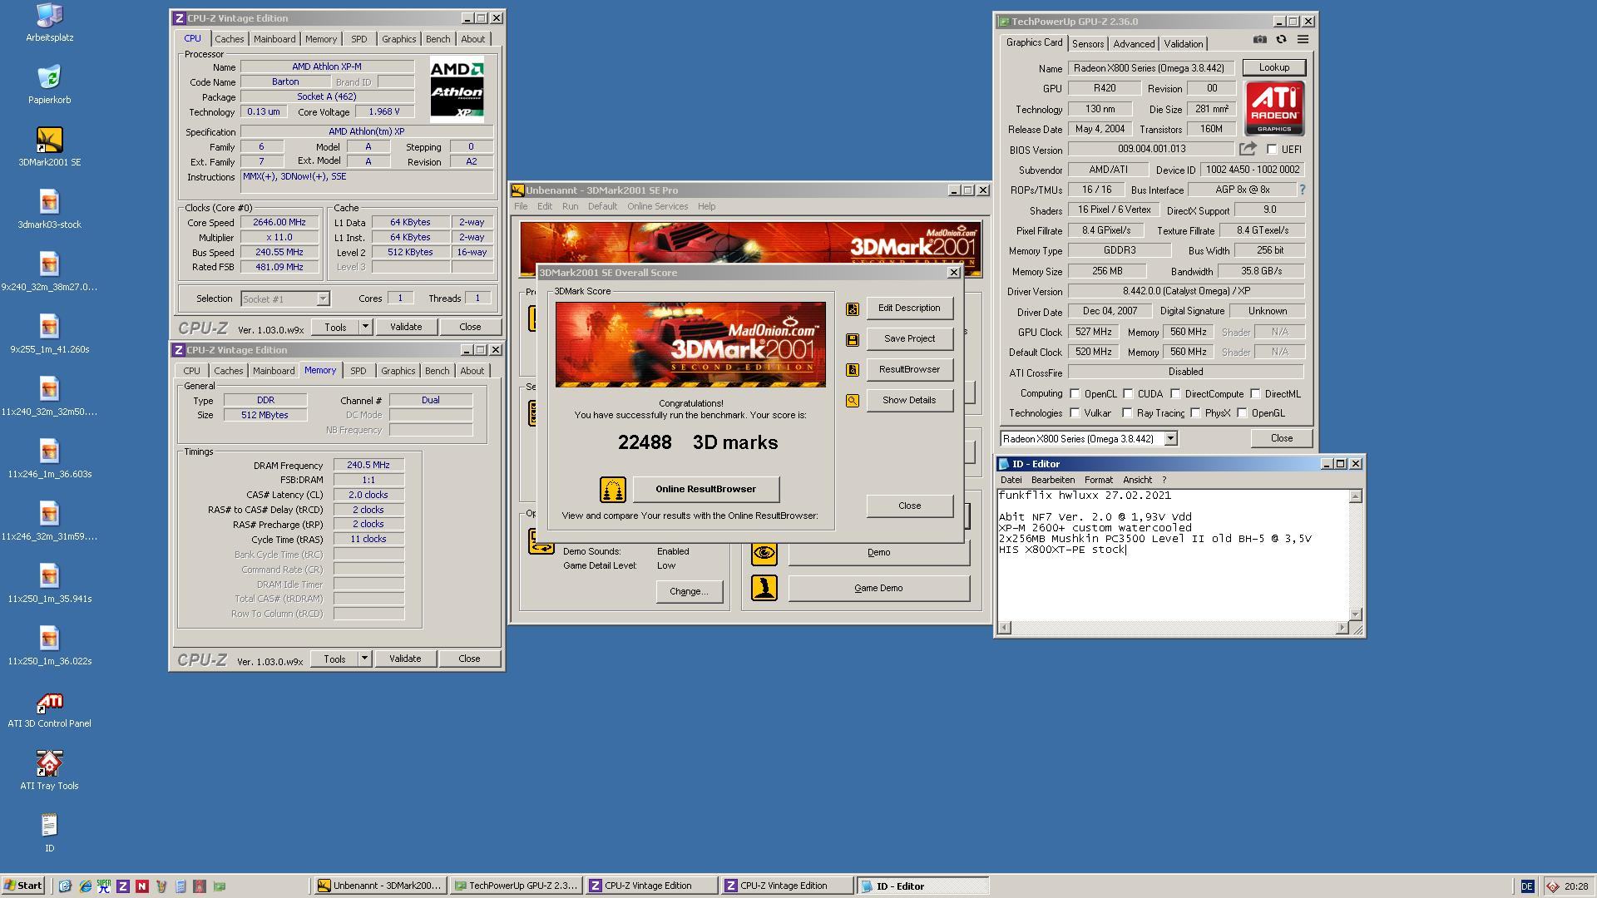Click the Close button in GPU-Z
The width and height of the screenshot is (1597, 898).
pyautogui.click(x=1281, y=438)
